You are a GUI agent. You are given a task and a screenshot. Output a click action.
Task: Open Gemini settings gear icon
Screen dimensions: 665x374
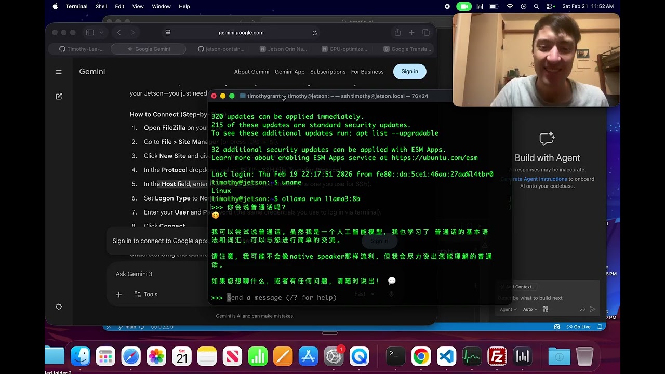pos(59,307)
